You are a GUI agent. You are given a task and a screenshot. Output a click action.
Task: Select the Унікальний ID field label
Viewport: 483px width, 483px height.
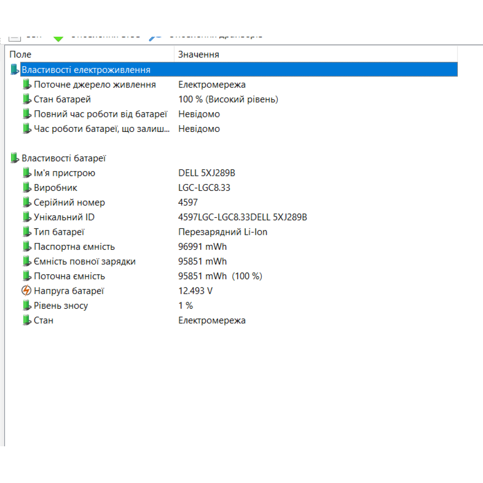[64, 217]
